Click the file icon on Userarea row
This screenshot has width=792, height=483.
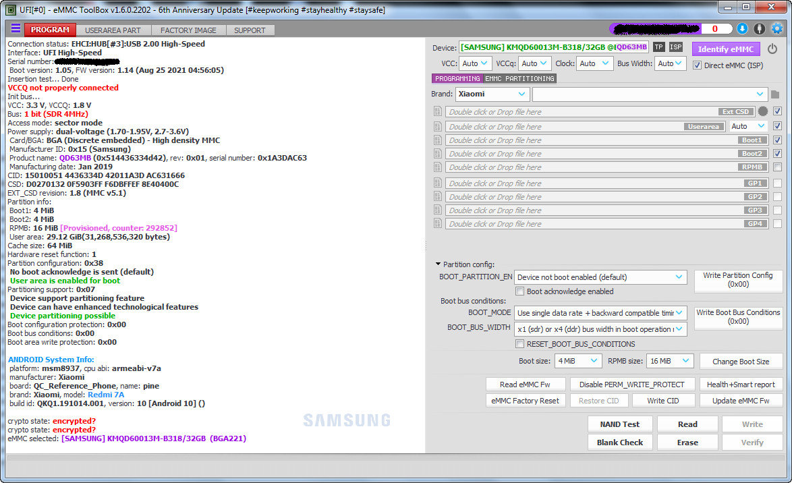437,126
